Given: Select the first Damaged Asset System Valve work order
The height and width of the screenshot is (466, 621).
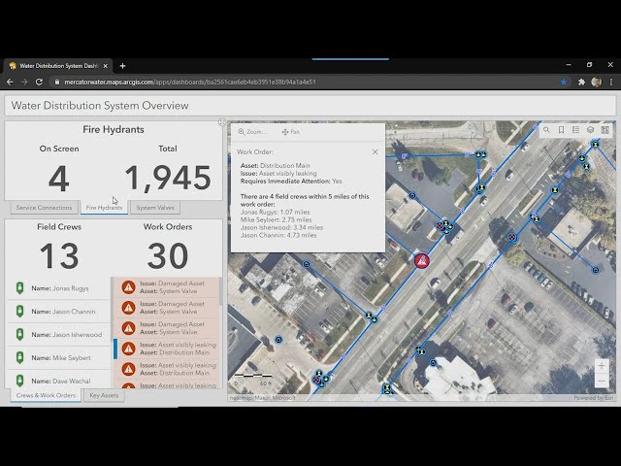Looking at the screenshot, I should [166, 287].
